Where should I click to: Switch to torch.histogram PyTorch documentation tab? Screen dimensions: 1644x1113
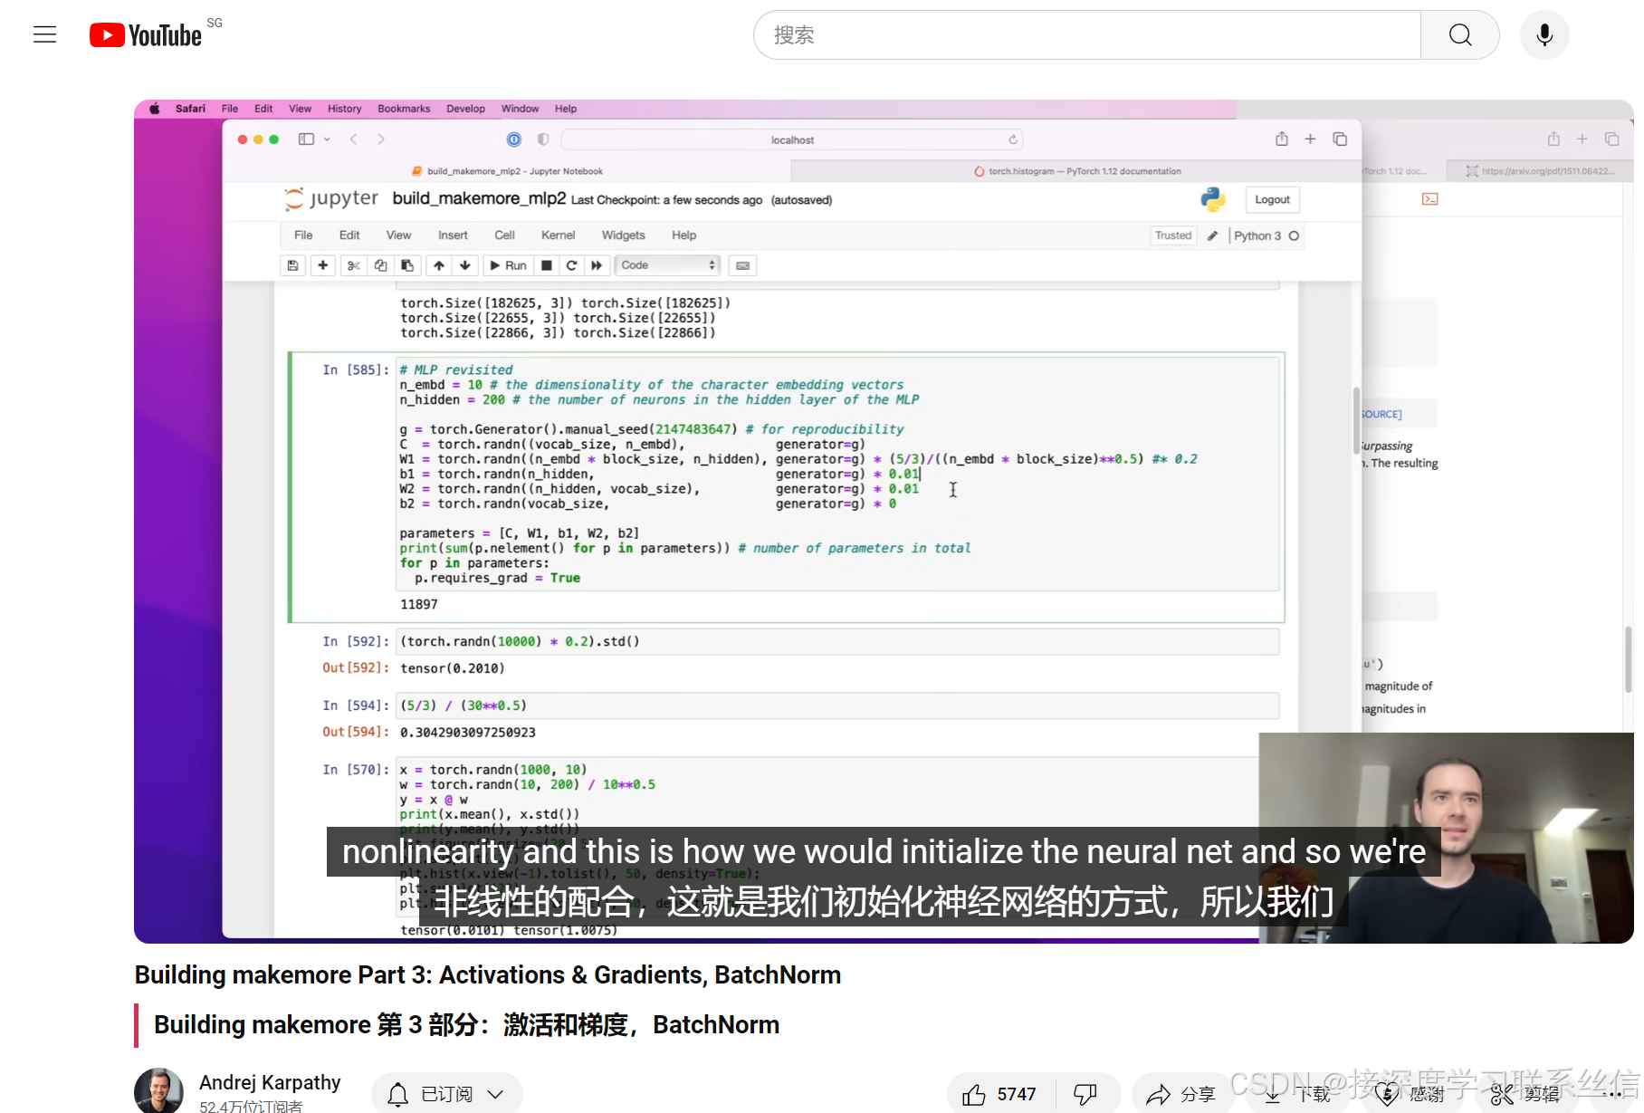[x=1077, y=171]
